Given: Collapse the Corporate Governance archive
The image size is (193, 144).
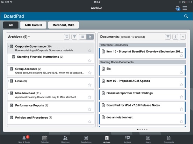Looking at the screenshot, I should [x=9, y=46].
